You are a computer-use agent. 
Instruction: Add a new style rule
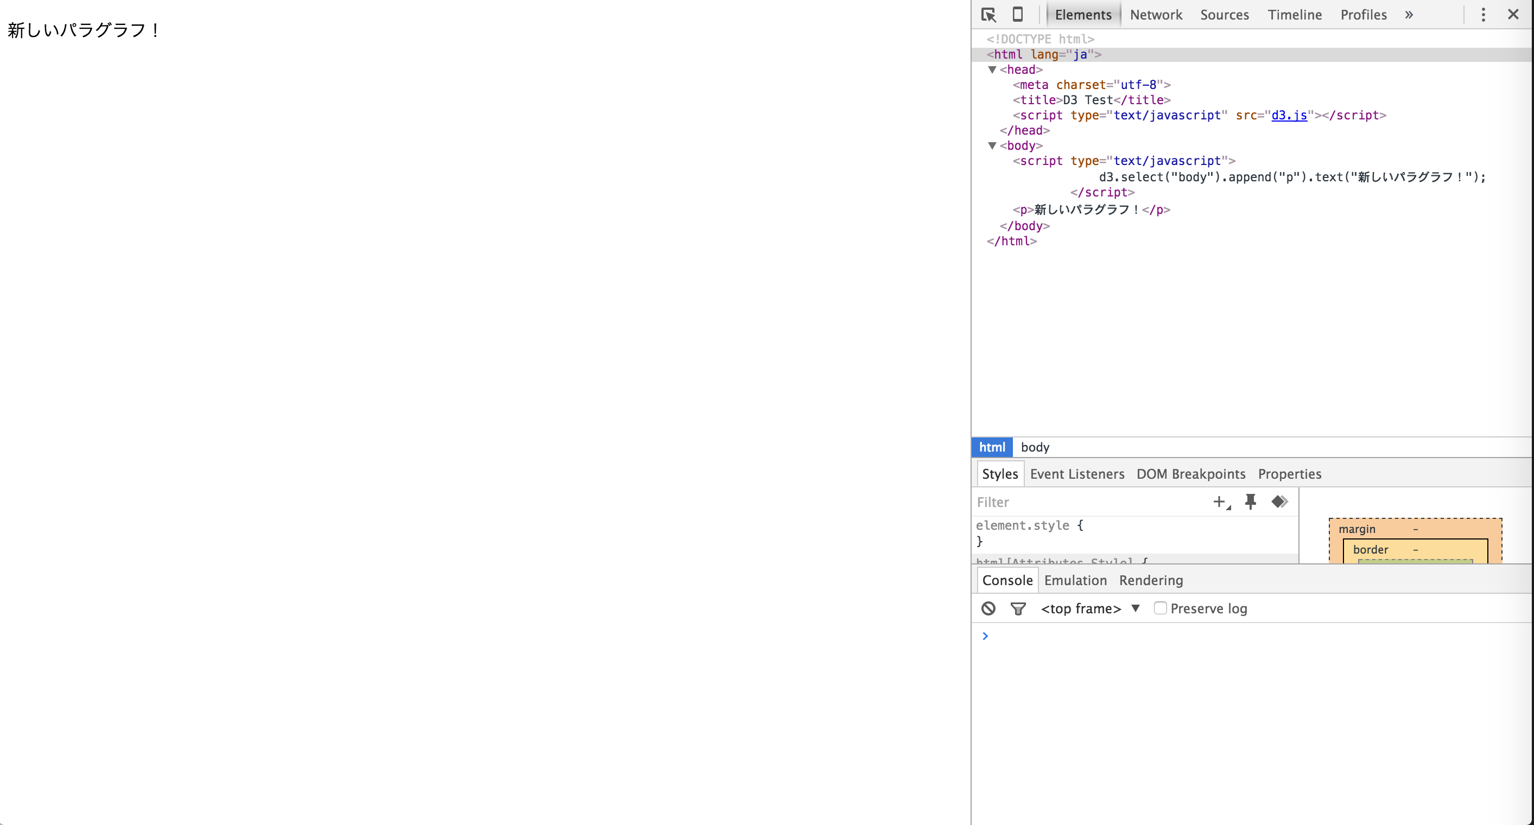1220,502
